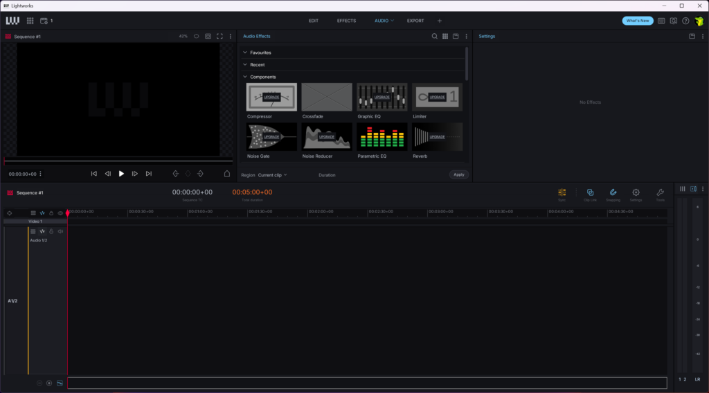Open the audio meters three-dot menu
Screen dimensions: 709x393
point(703,189)
